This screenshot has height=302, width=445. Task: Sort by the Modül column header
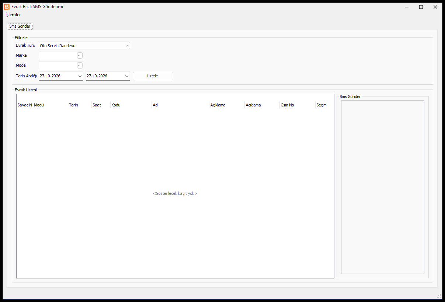50,105
